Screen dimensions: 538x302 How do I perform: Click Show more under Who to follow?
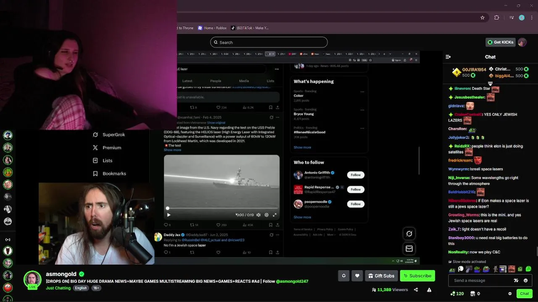pos(302,217)
